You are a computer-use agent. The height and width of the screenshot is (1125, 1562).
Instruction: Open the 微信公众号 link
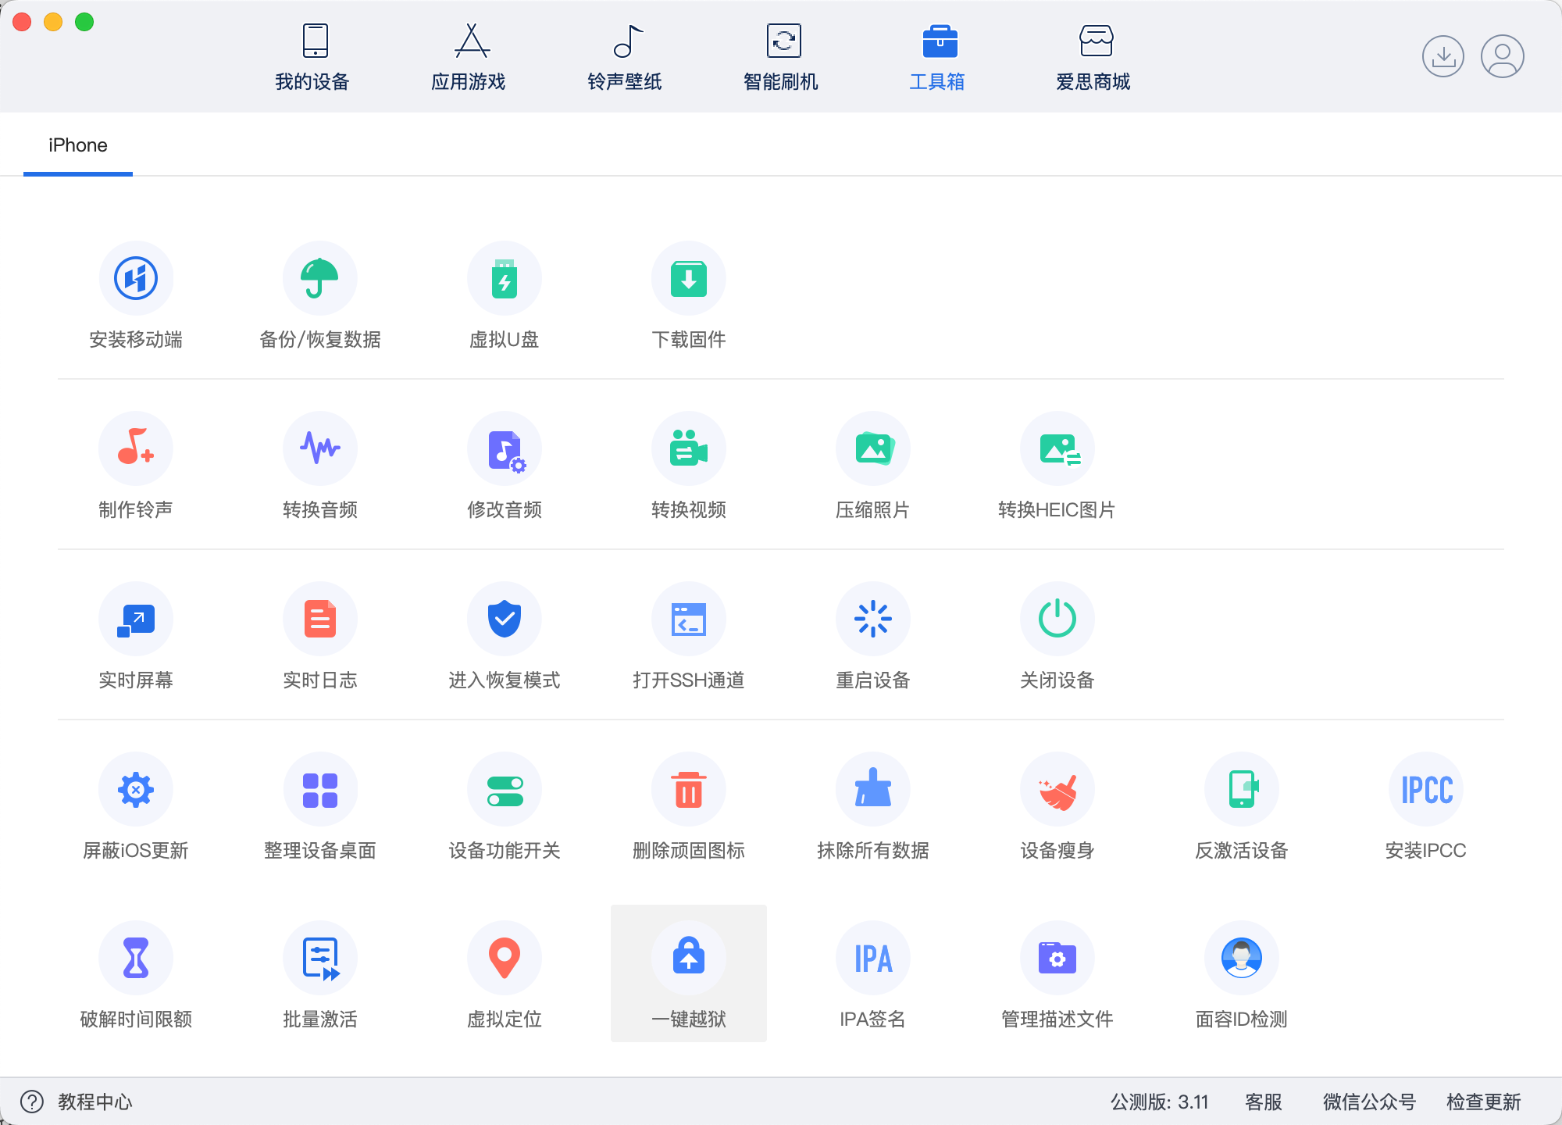click(1370, 1102)
